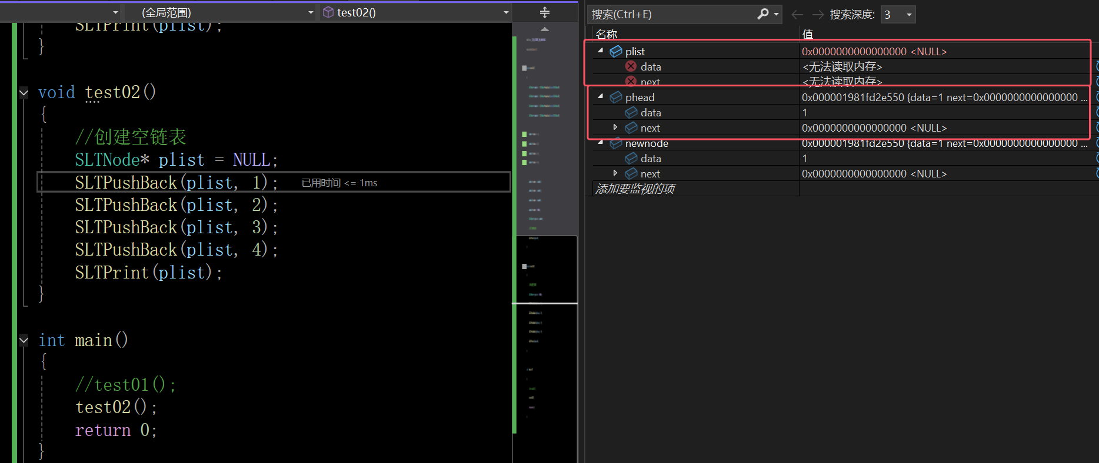Click the commented line //test01();

(125, 385)
